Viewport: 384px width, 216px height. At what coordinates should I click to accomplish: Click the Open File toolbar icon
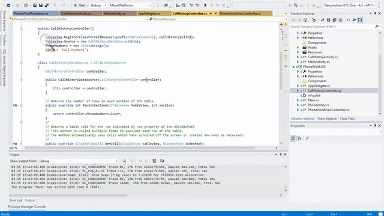[x=35, y=5]
